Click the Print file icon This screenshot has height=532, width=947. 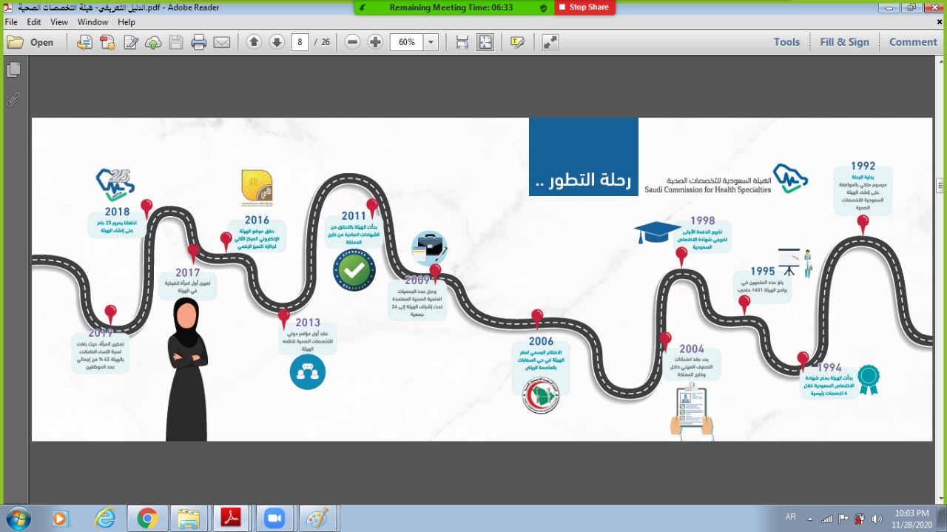[x=198, y=42]
